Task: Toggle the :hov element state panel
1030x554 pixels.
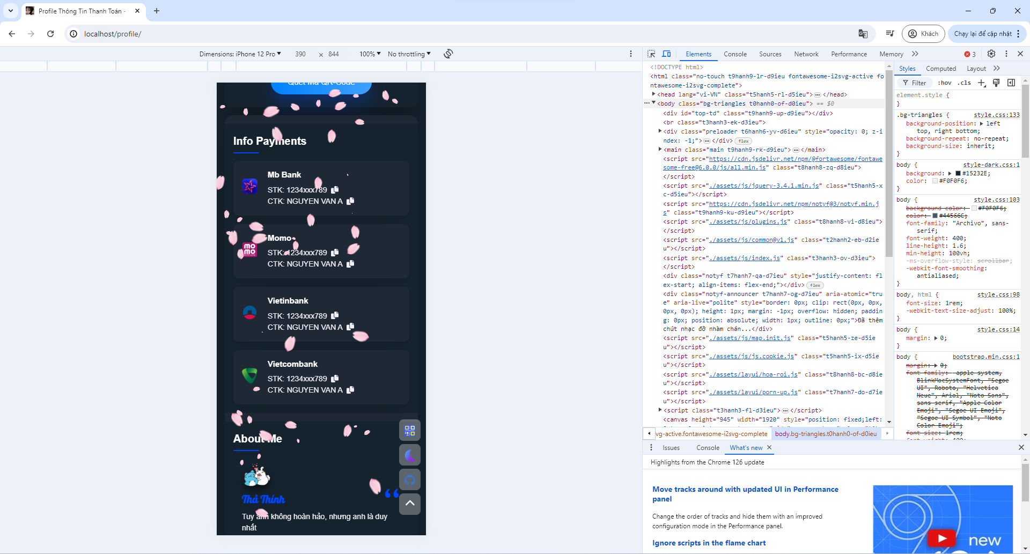Action: [x=944, y=83]
